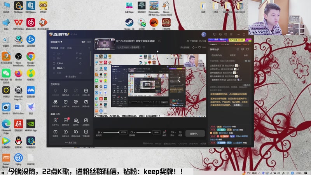
Task: Pop out the 弹幕助手 panel icon
Action: coord(248,49)
